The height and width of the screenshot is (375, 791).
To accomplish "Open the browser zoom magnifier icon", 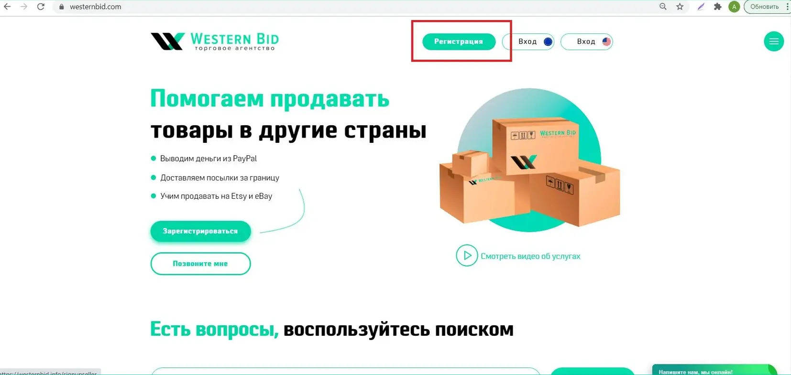I will click(x=663, y=7).
